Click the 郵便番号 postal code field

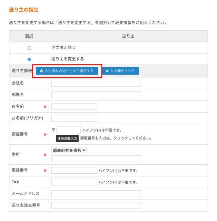coord(68,130)
